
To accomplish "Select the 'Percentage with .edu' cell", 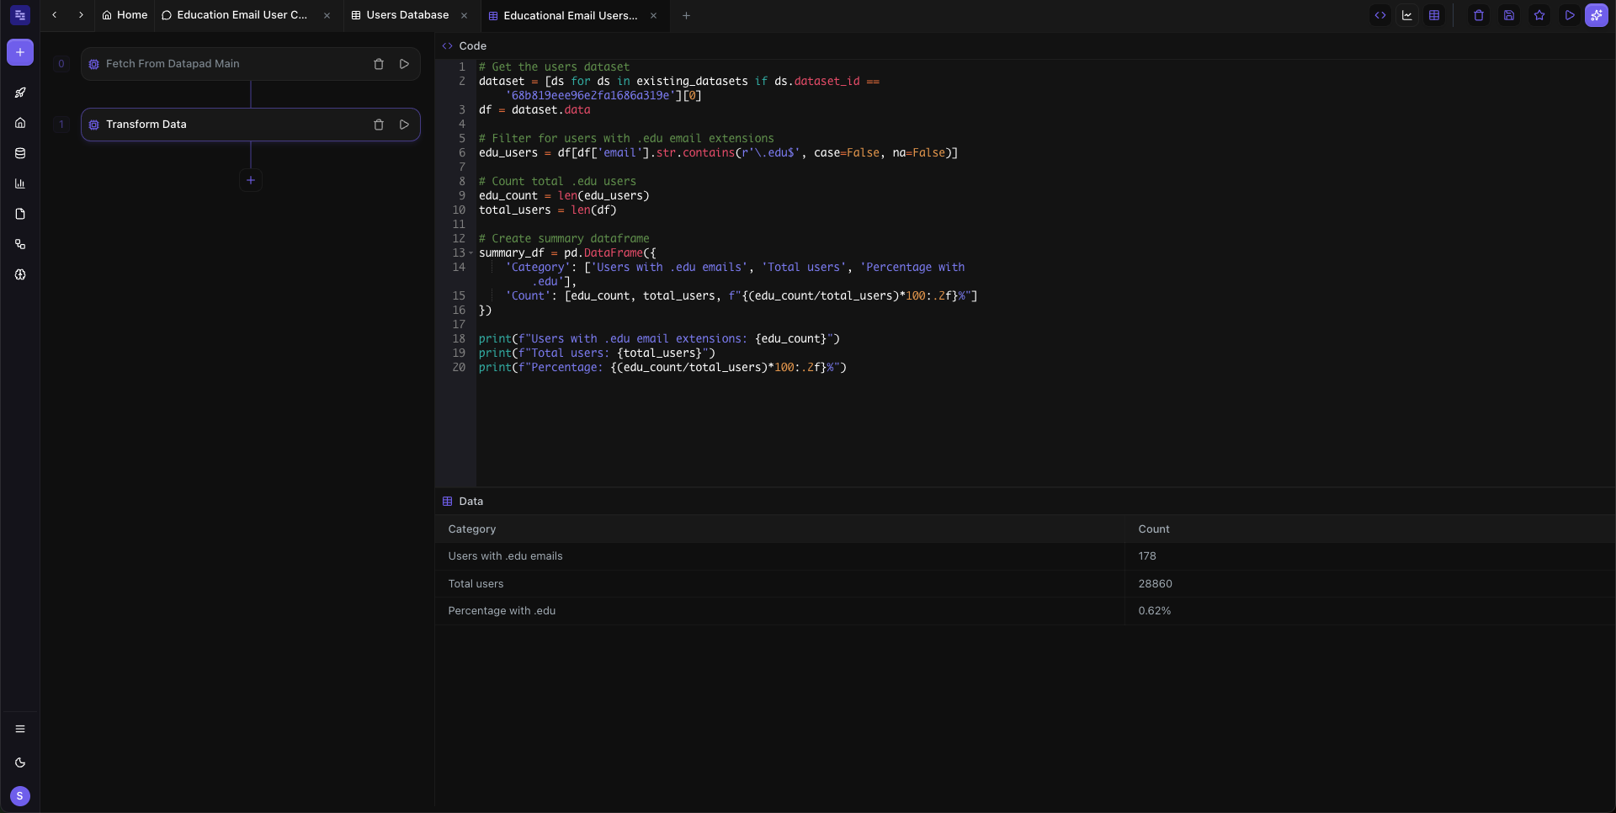I will [x=780, y=611].
